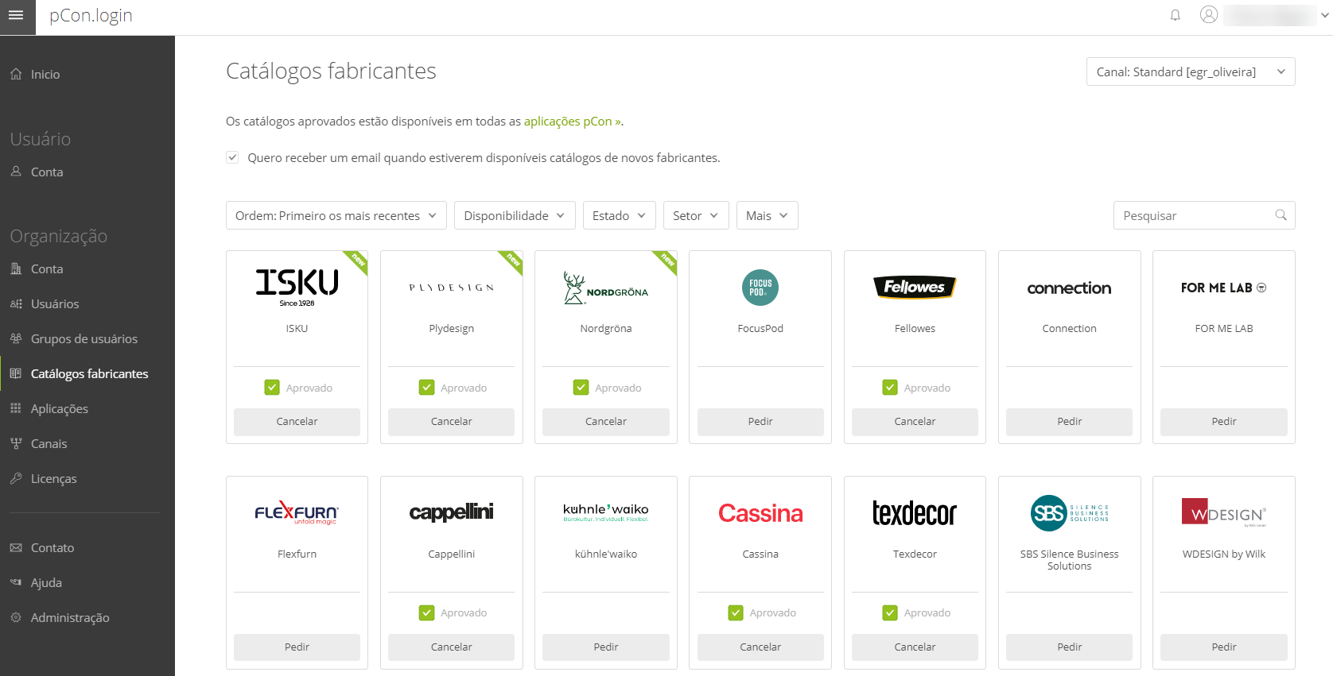The height and width of the screenshot is (676, 1333).
Task: Click the Contato envelope icon
Action: (x=16, y=547)
